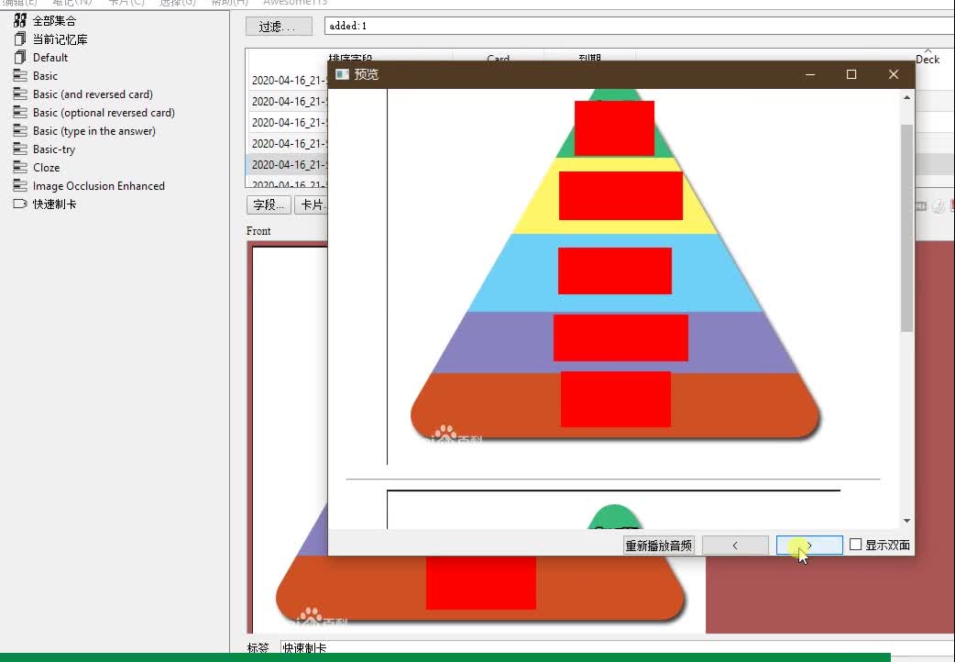
Task: Click preview scrollbar down arrow
Action: 907,521
